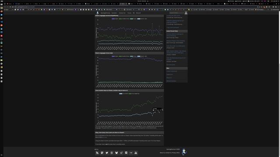Click the GamingOnLinux site name in navbar
This screenshot has width=280, height=157.
pos(105,13)
